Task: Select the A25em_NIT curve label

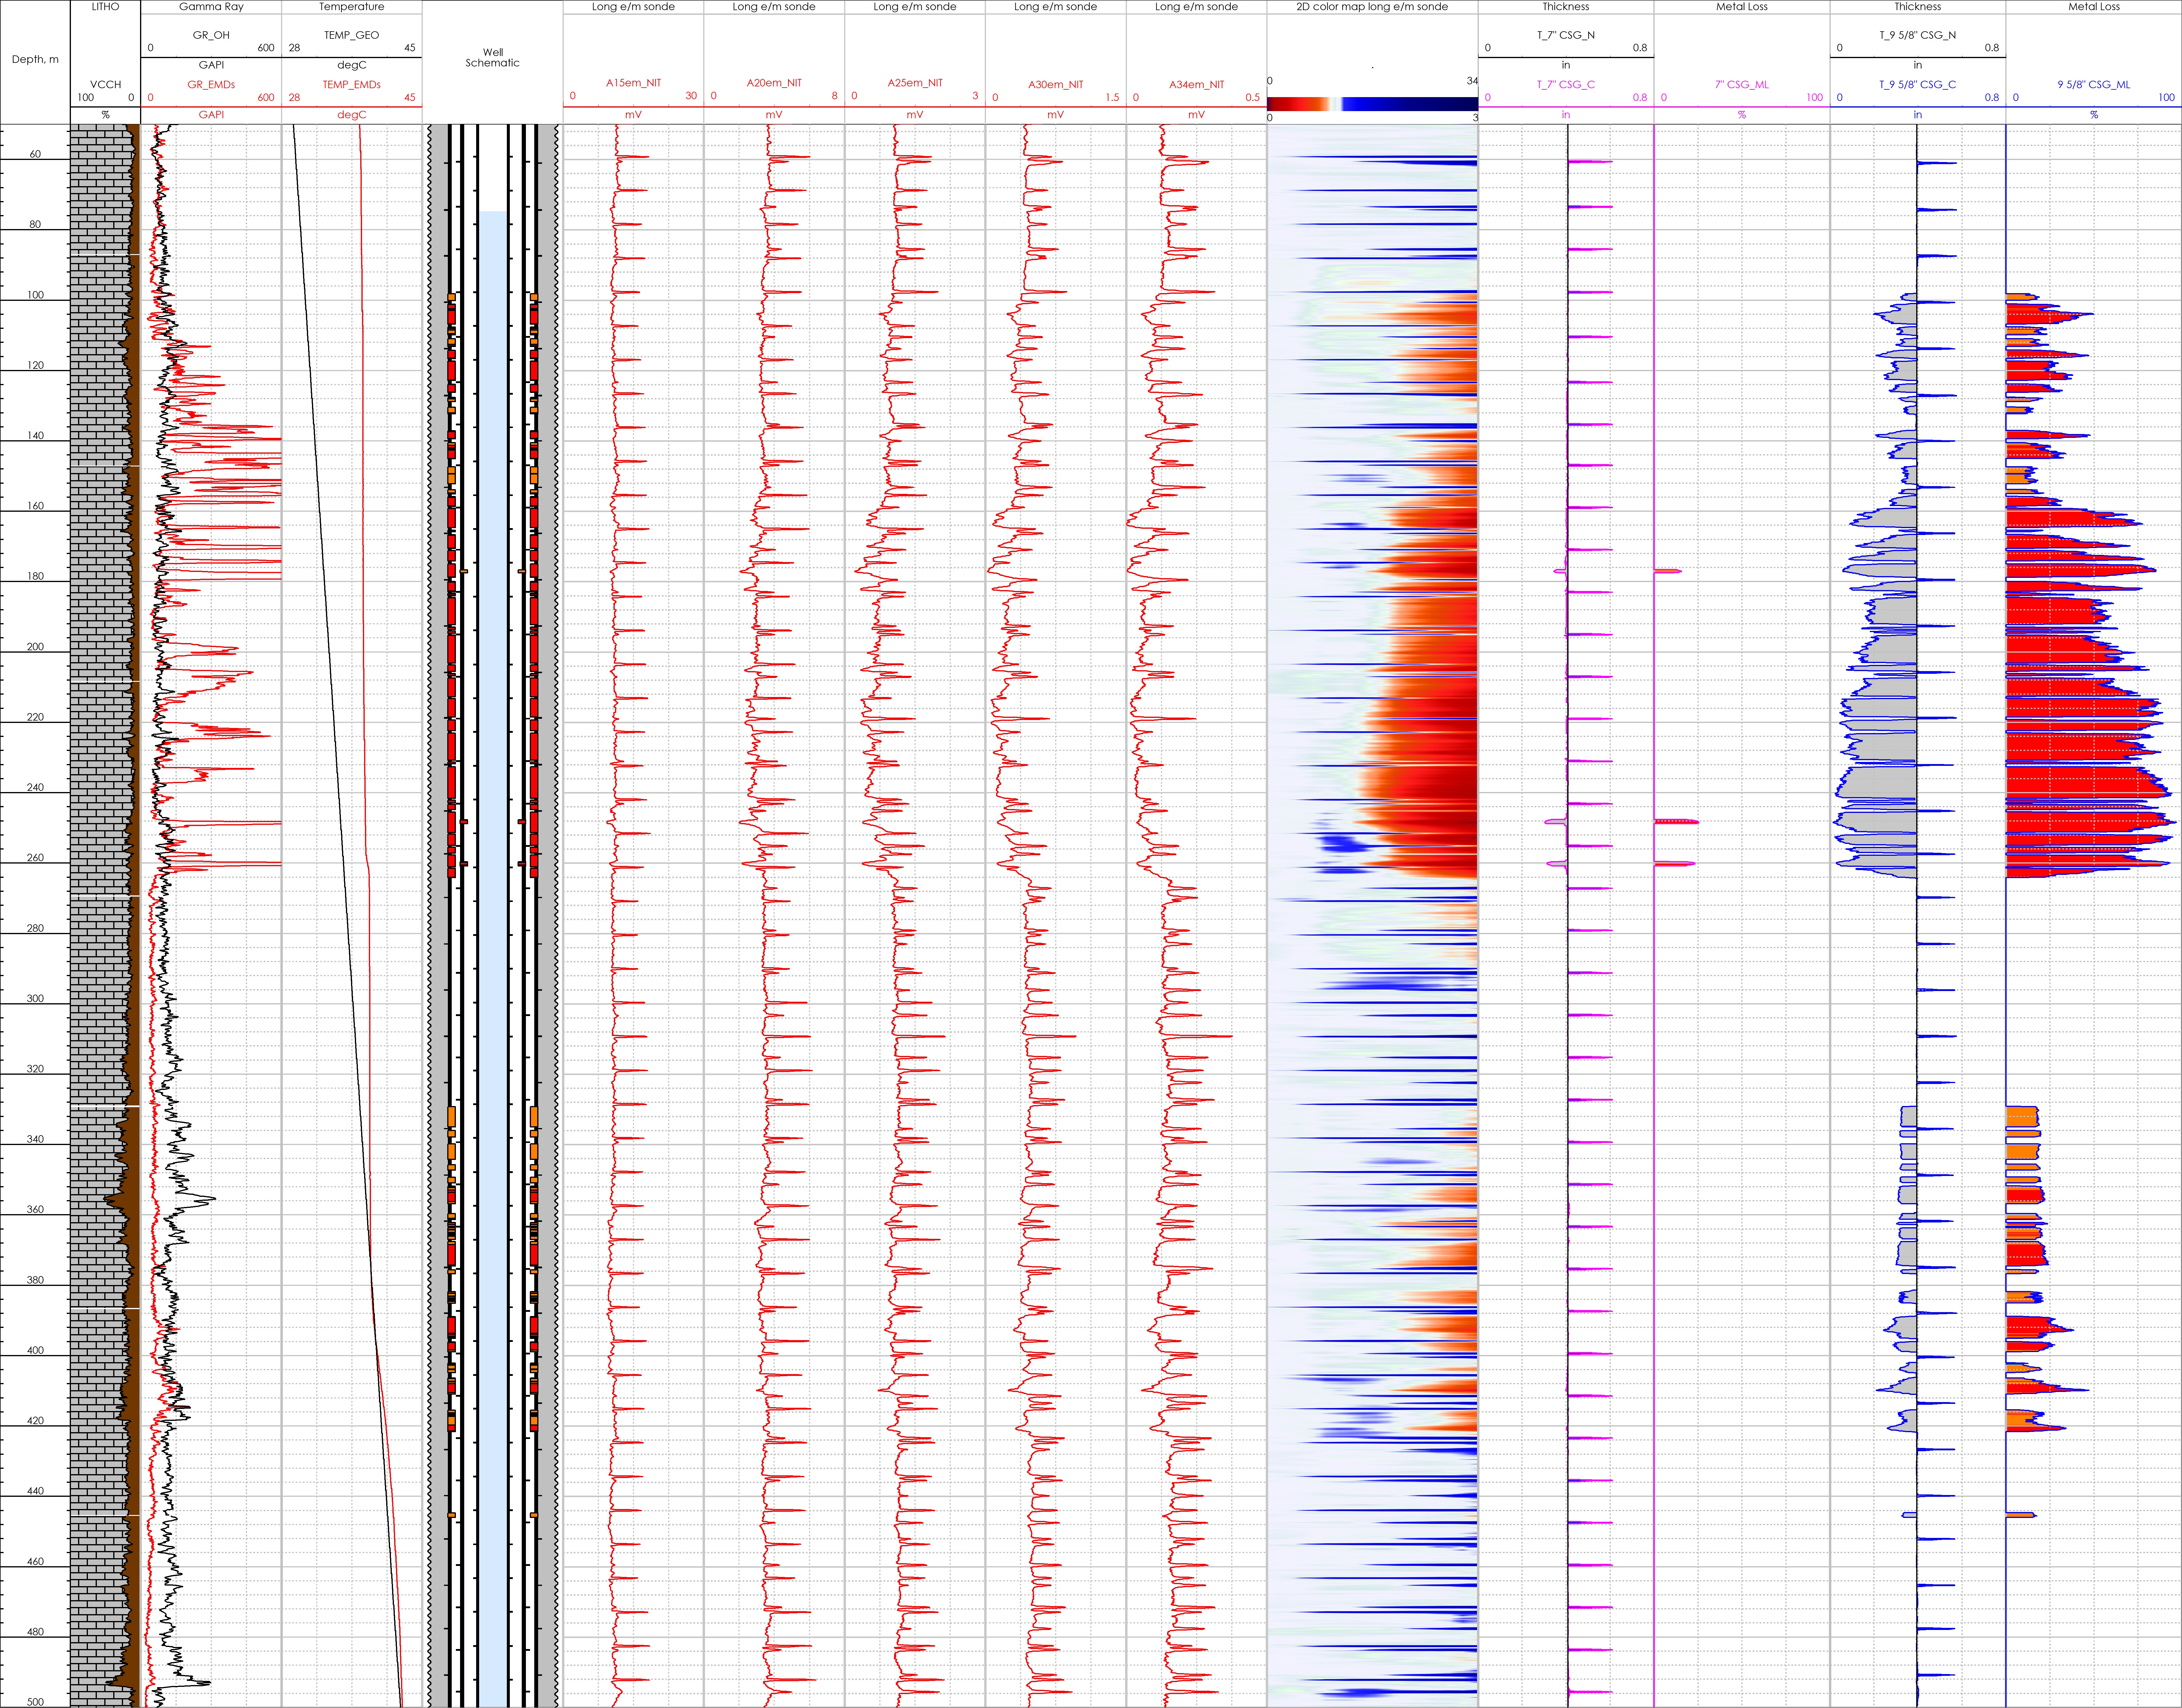Action: pos(914,83)
